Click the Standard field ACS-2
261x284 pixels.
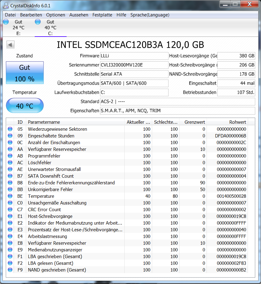point(178,101)
